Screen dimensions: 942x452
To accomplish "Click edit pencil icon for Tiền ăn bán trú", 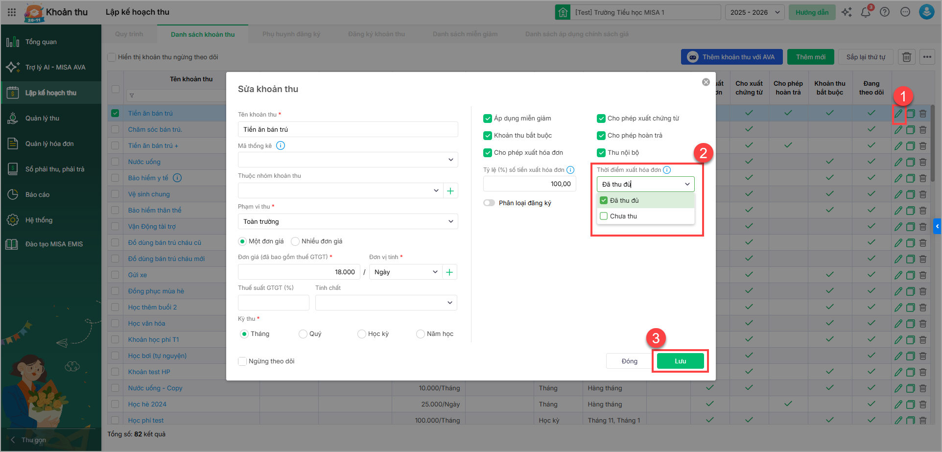I will 898,114.
